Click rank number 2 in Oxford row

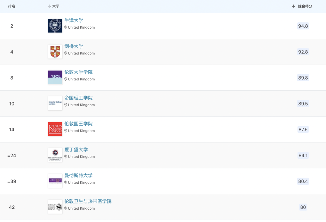coord(12,26)
